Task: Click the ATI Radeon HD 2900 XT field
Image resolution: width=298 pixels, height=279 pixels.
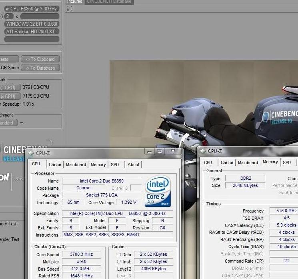Action: pyautogui.click(x=32, y=32)
